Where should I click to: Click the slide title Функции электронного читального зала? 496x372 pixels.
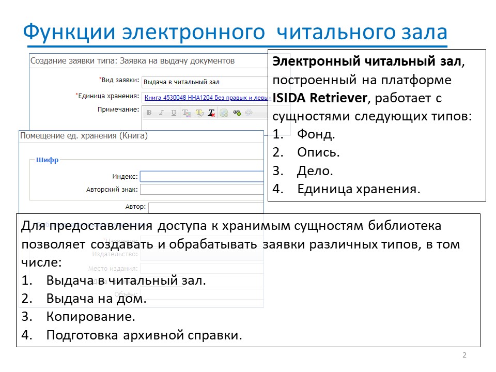(235, 32)
